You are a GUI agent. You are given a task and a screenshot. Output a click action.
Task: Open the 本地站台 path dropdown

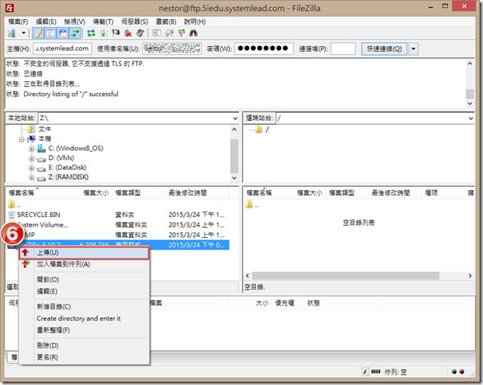pos(235,119)
